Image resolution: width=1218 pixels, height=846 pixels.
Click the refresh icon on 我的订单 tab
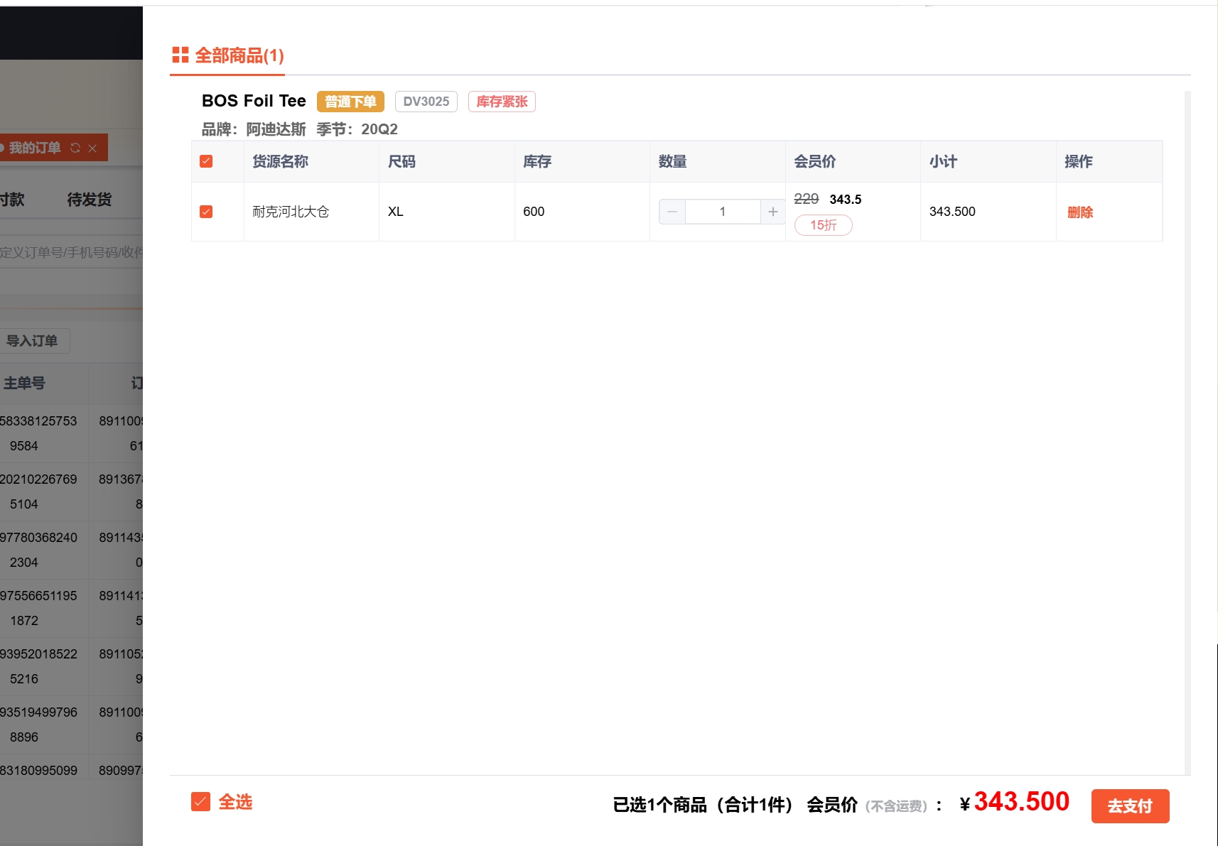coord(75,148)
